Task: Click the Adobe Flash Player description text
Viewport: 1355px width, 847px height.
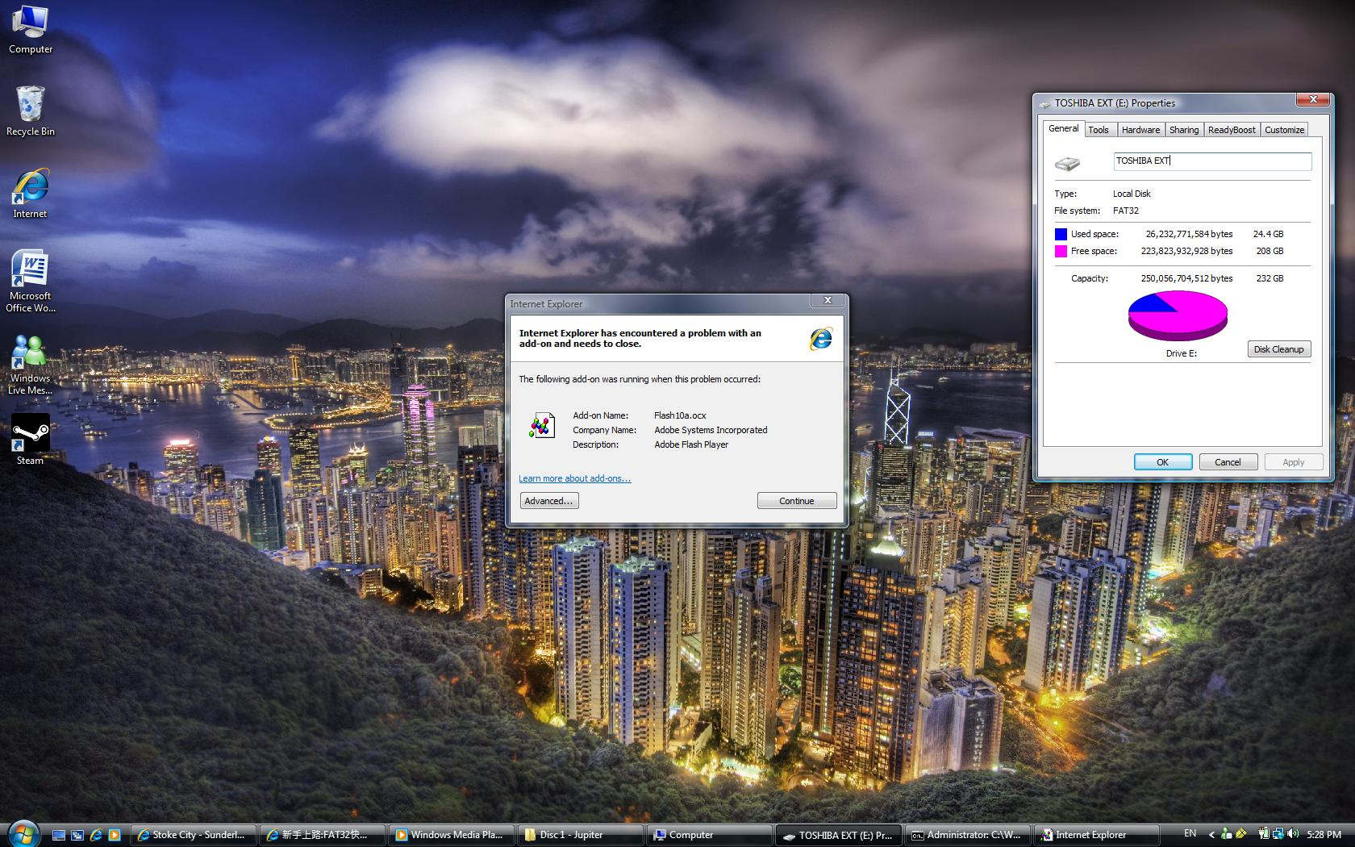Action: point(691,444)
